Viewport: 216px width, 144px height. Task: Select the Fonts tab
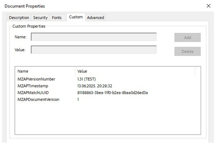click(57, 18)
